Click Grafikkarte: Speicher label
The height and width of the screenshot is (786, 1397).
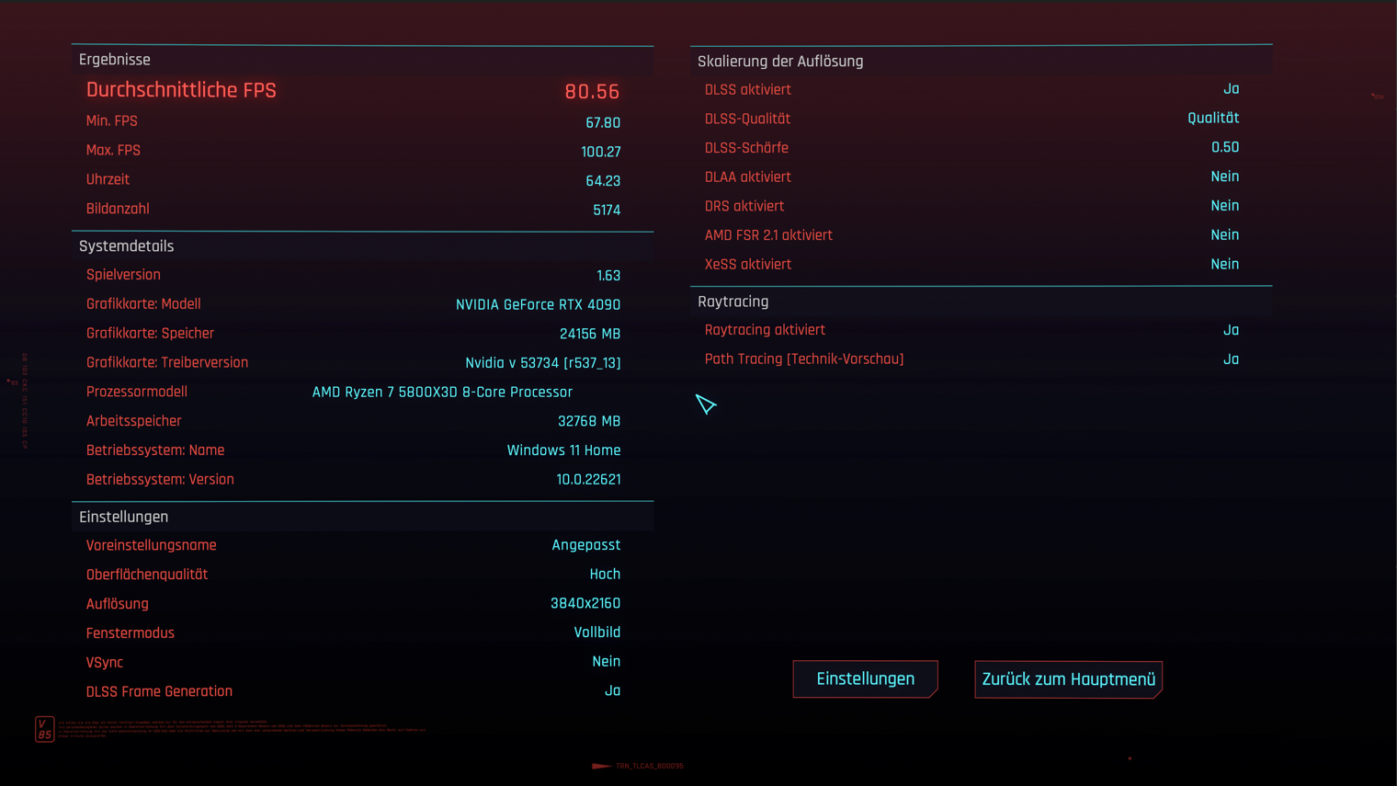pyautogui.click(x=150, y=334)
